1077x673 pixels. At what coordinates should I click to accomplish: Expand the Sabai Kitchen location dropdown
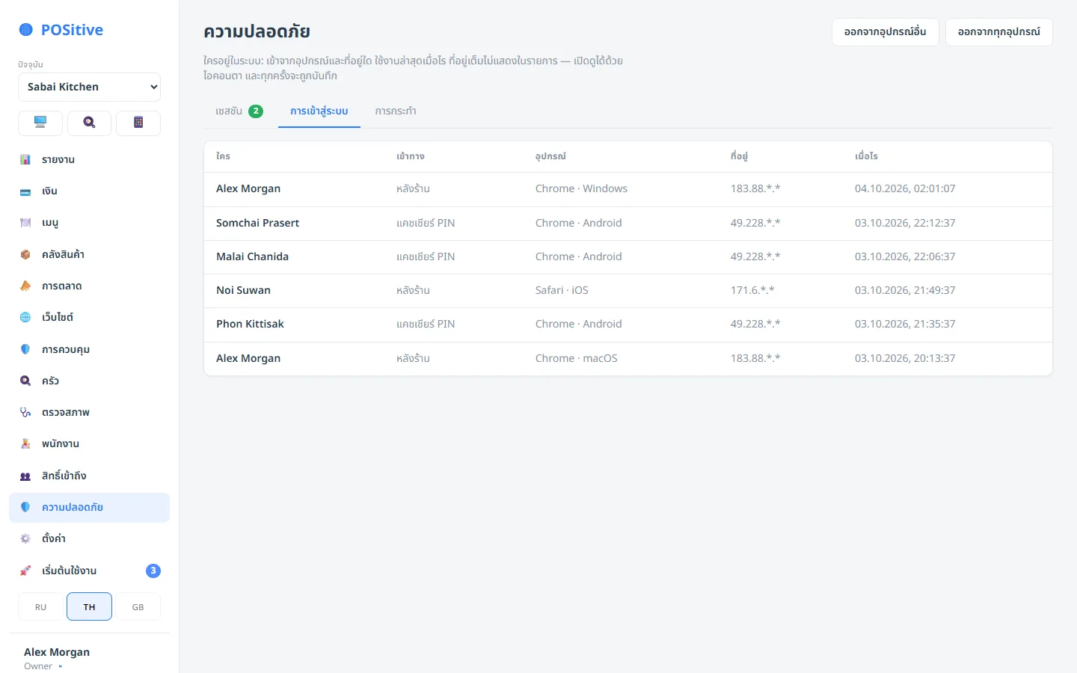tap(89, 87)
